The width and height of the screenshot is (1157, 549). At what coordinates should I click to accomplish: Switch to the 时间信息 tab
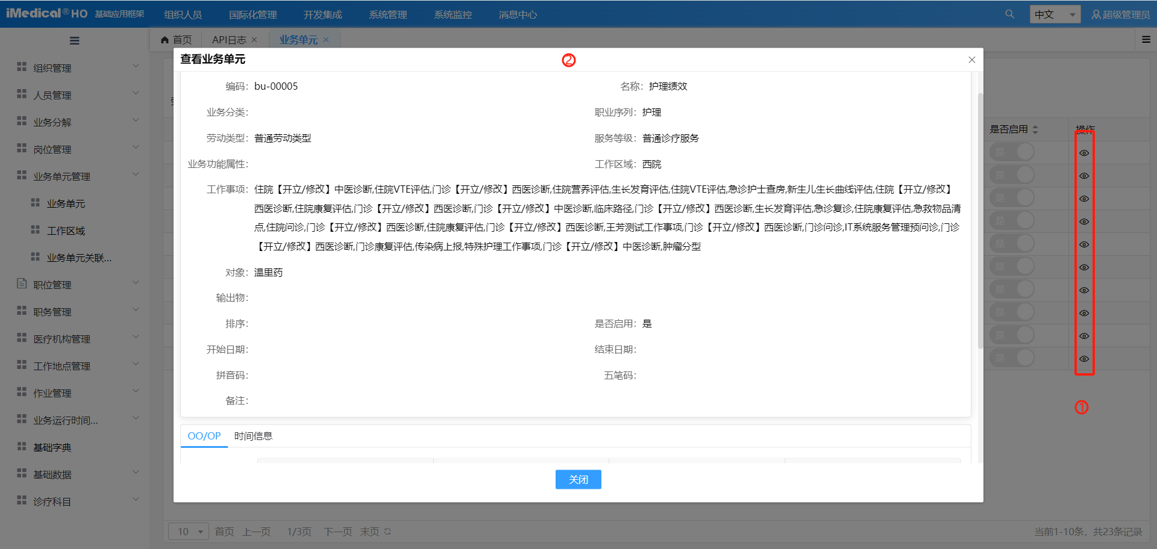tap(253, 436)
